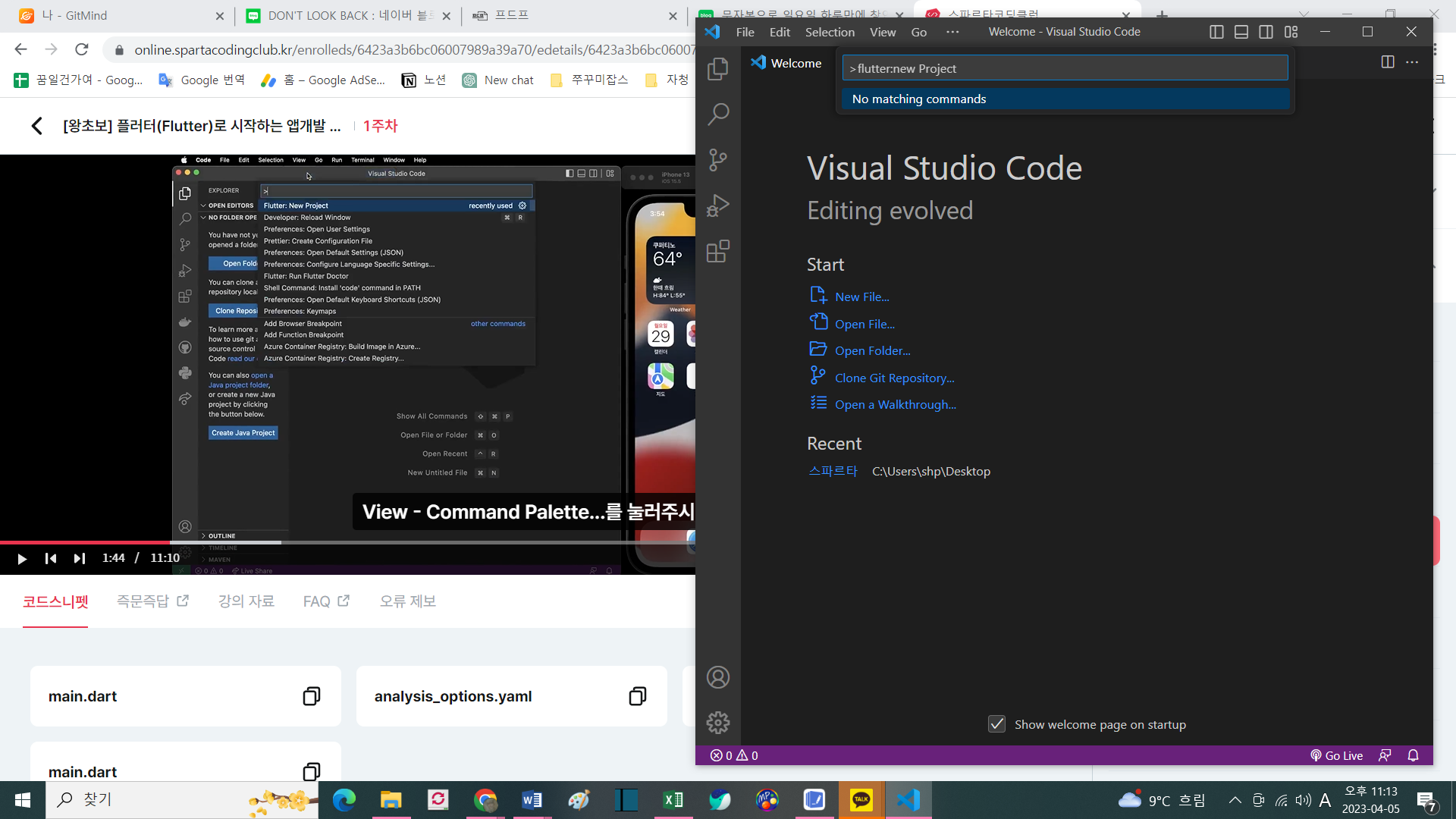Open the Manage gear menu in VS Code
The image size is (1456, 819).
tap(717, 723)
